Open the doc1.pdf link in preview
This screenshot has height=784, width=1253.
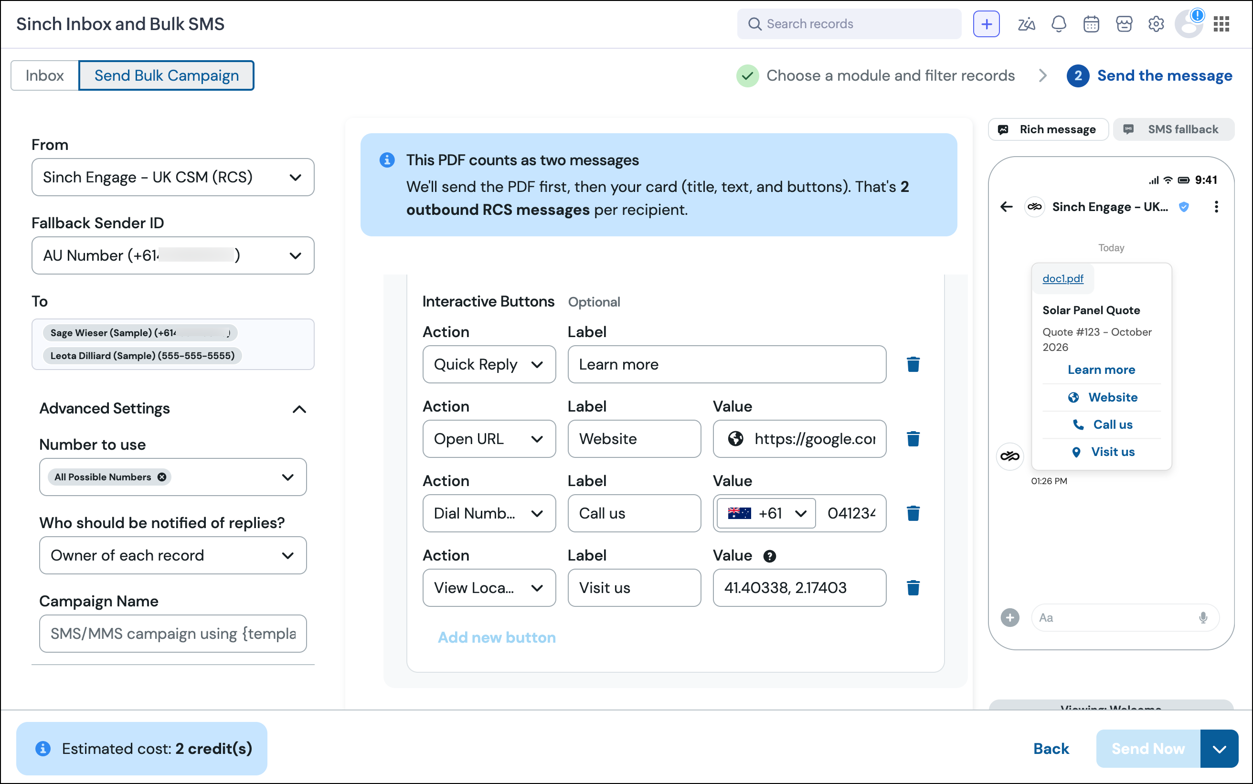(x=1063, y=278)
